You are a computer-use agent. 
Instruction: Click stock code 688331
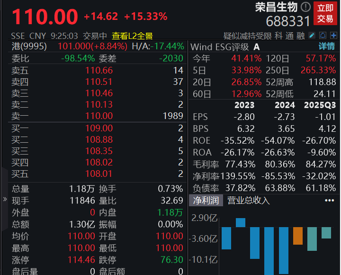click(288, 21)
